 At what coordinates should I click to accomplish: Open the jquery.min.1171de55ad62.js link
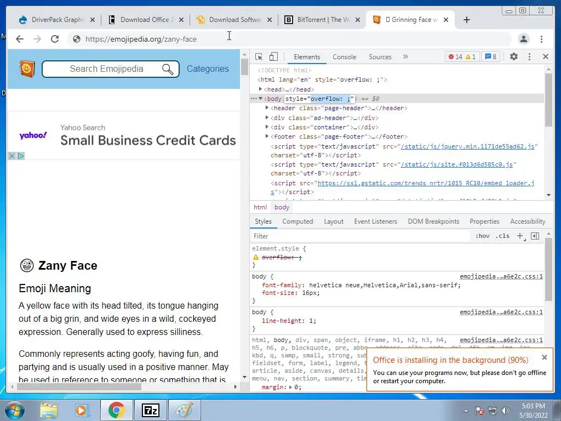pyautogui.click(x=467, y=146)
